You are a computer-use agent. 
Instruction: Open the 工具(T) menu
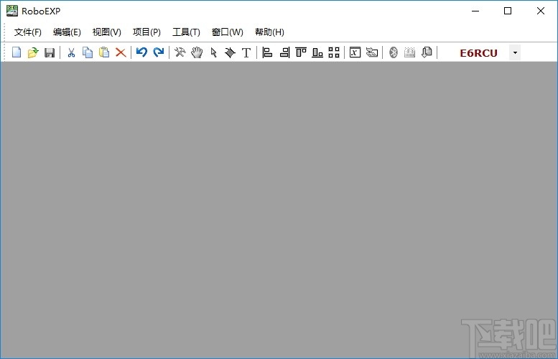[186, 32]
